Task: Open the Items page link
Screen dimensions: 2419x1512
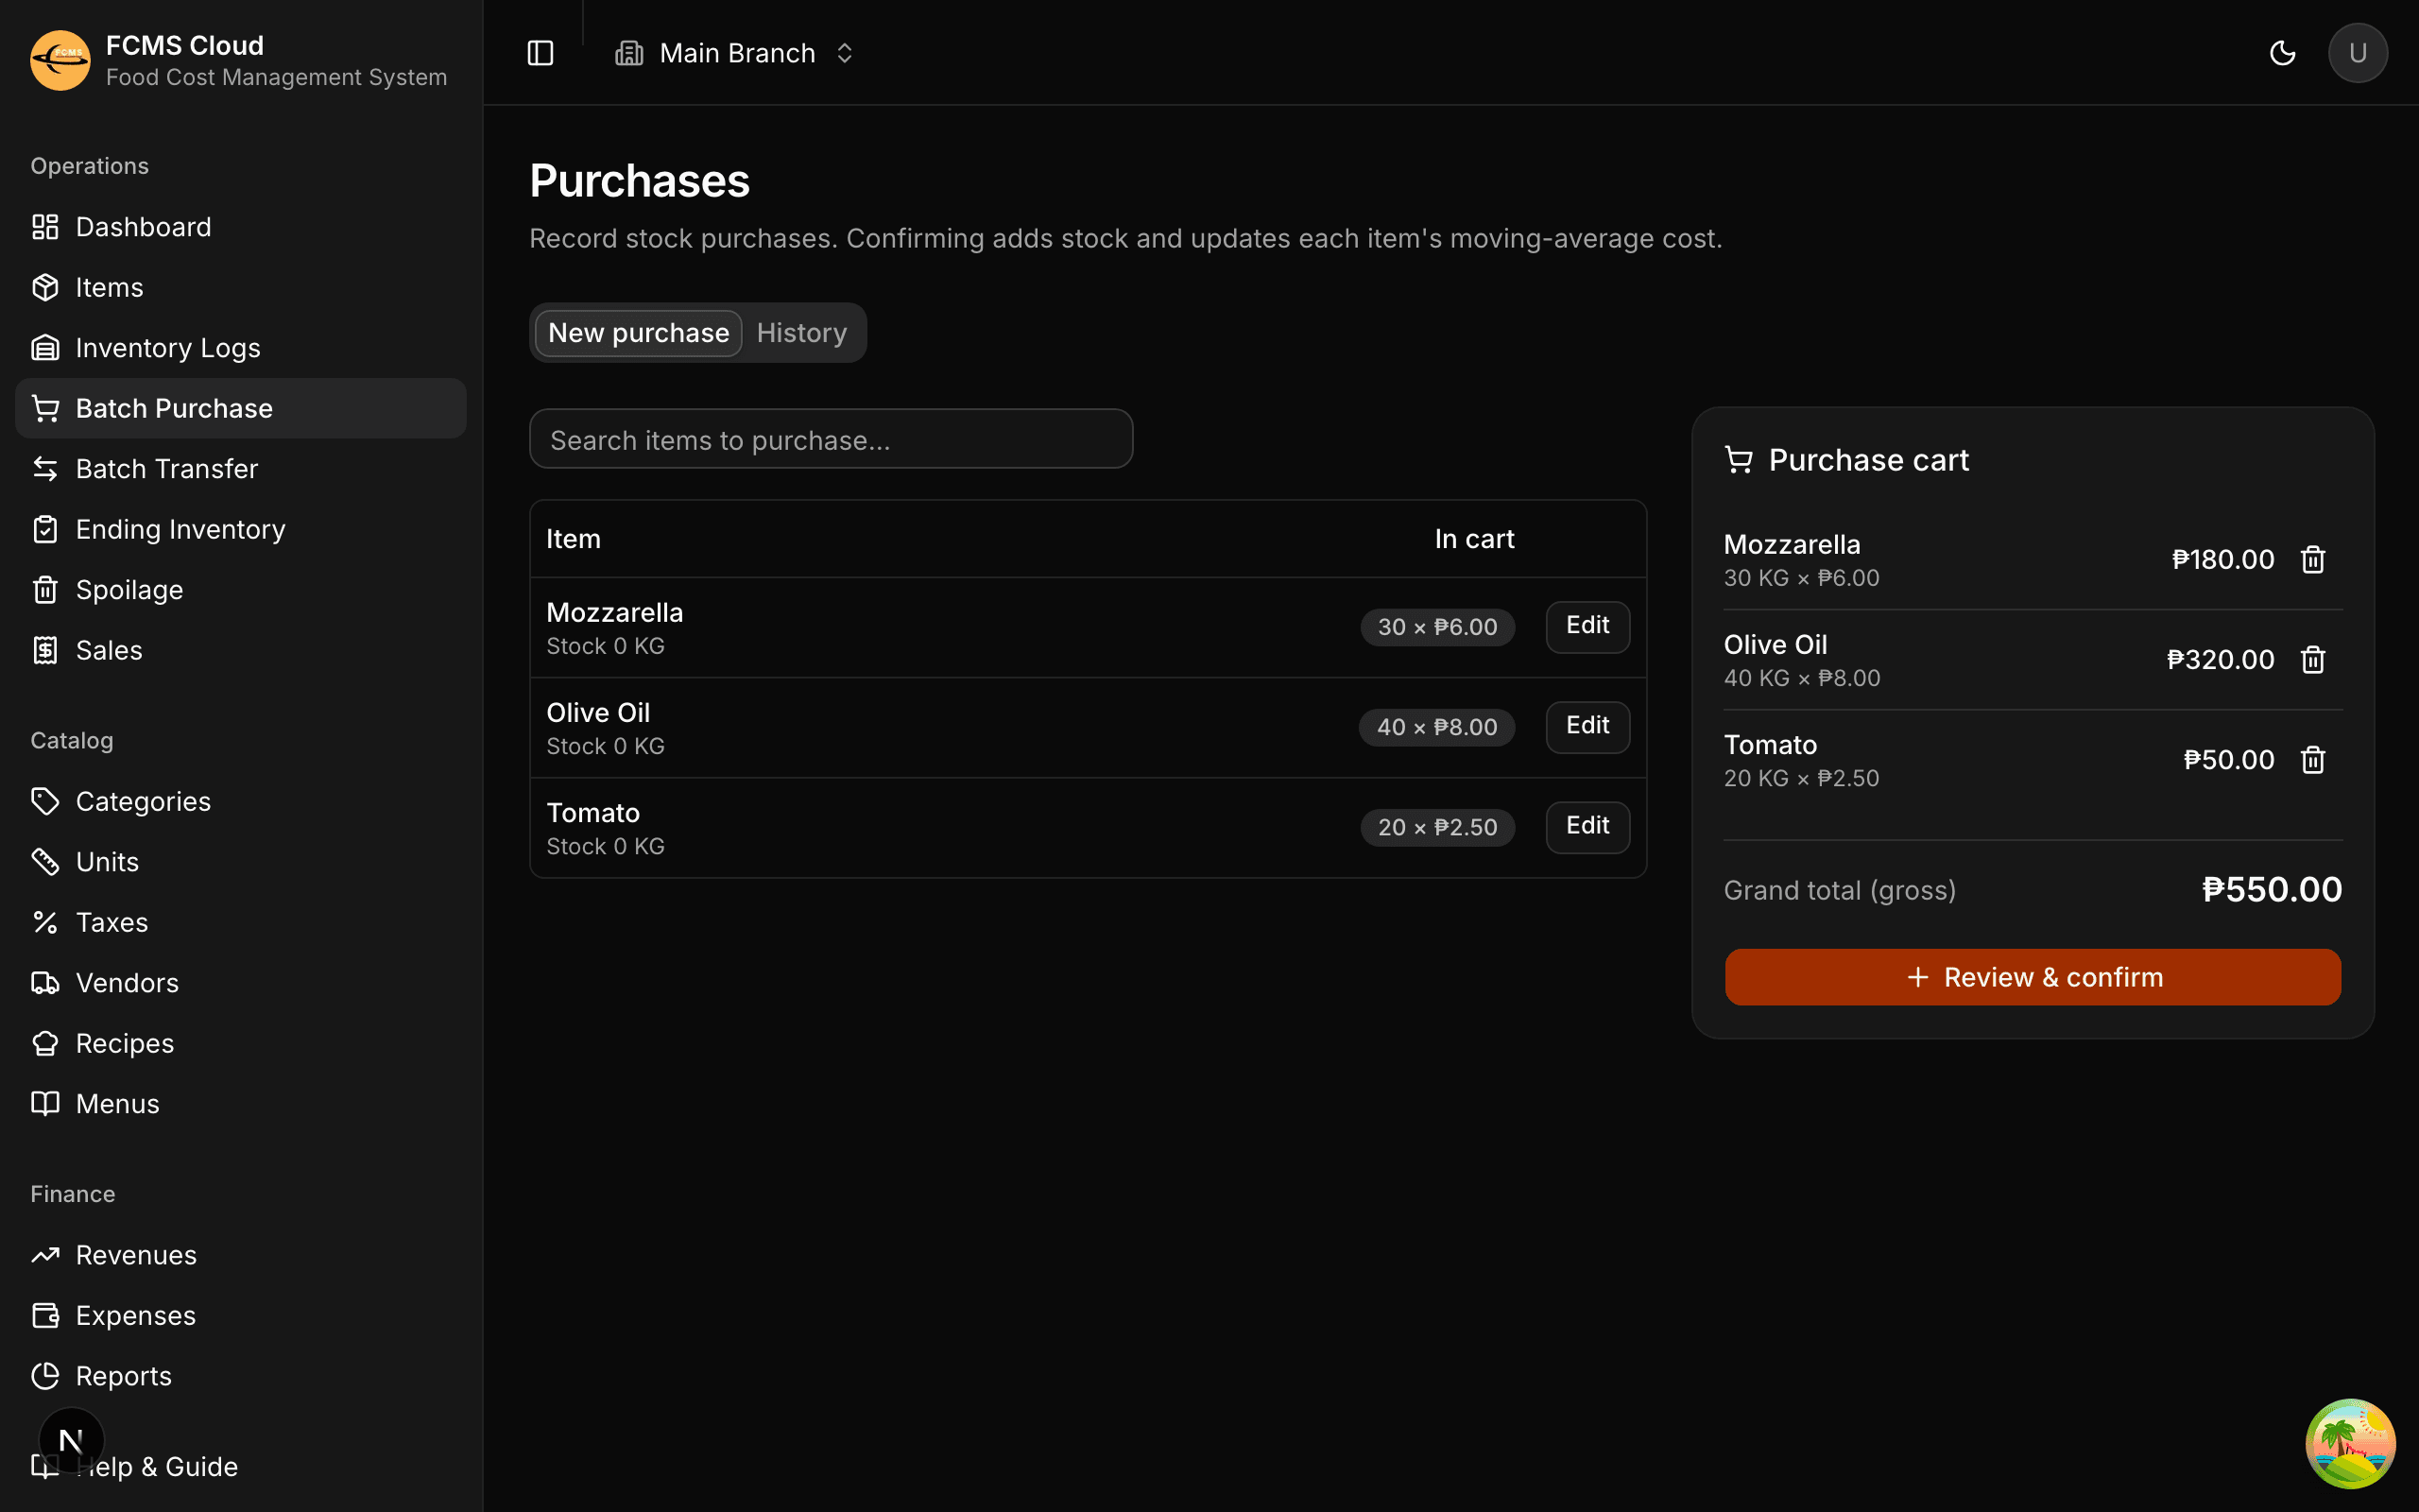Action: (241, 287)
